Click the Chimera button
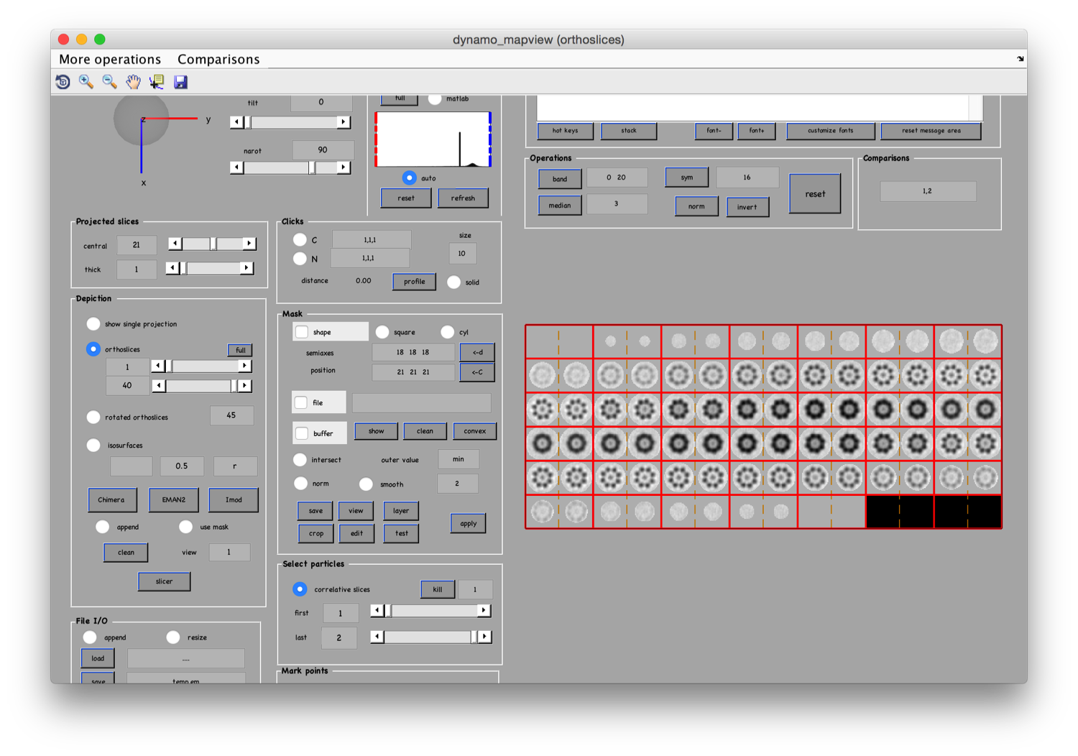Viewport: 1078px width, 756px height. tap(112, 500)
